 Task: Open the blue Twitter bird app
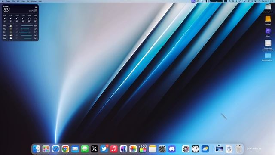click(x=104, y=149)
